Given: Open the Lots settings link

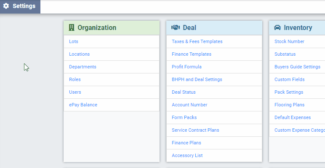Looking at the screenshot, I should point(74,41).
